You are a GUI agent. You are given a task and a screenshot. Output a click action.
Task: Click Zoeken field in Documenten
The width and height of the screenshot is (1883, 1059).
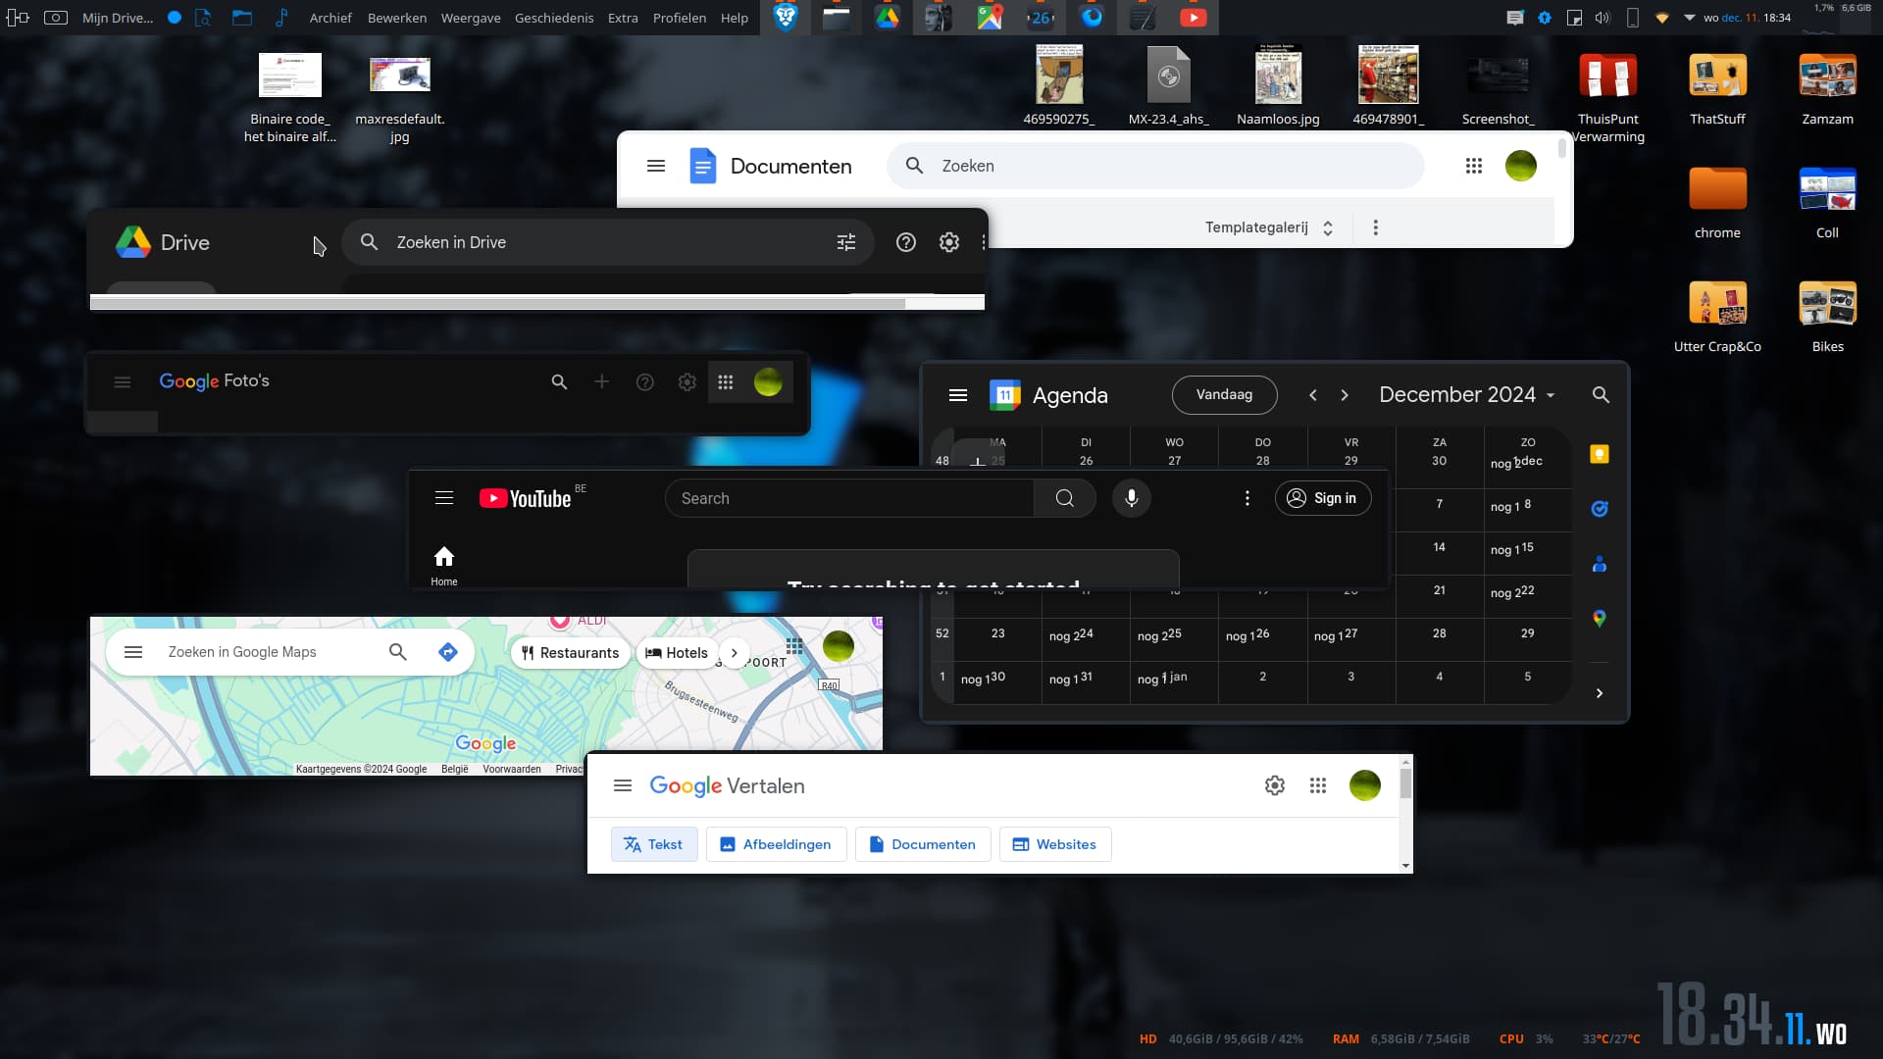[1155, 166]
